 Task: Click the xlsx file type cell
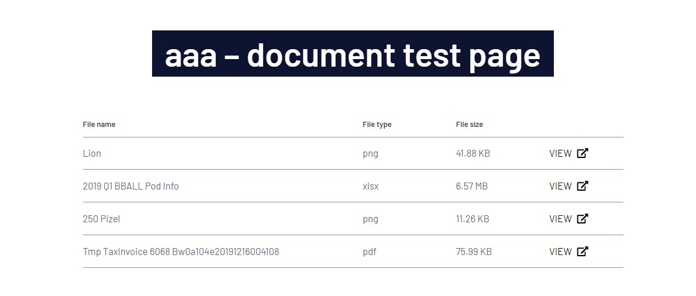[371, 187]
